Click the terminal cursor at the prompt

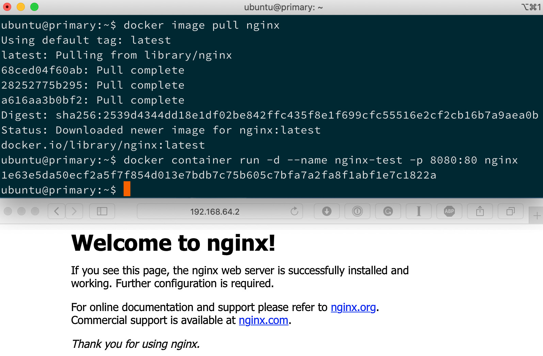(127, 189)
